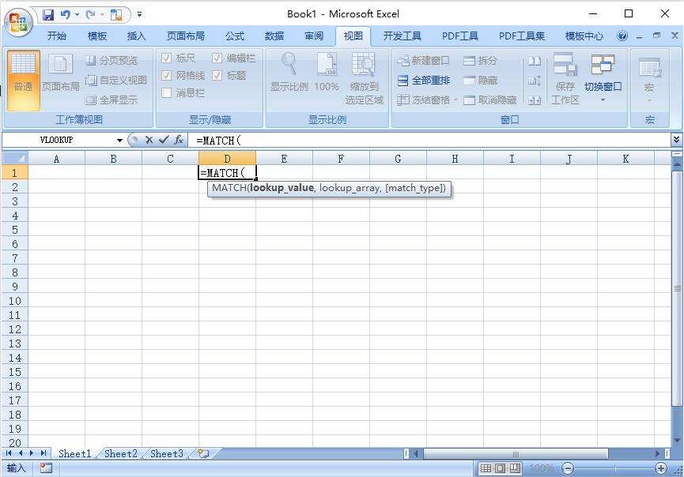Click View Side by Side icon
The width and height of the screenshot is (684, 477).
pos(535,61)
